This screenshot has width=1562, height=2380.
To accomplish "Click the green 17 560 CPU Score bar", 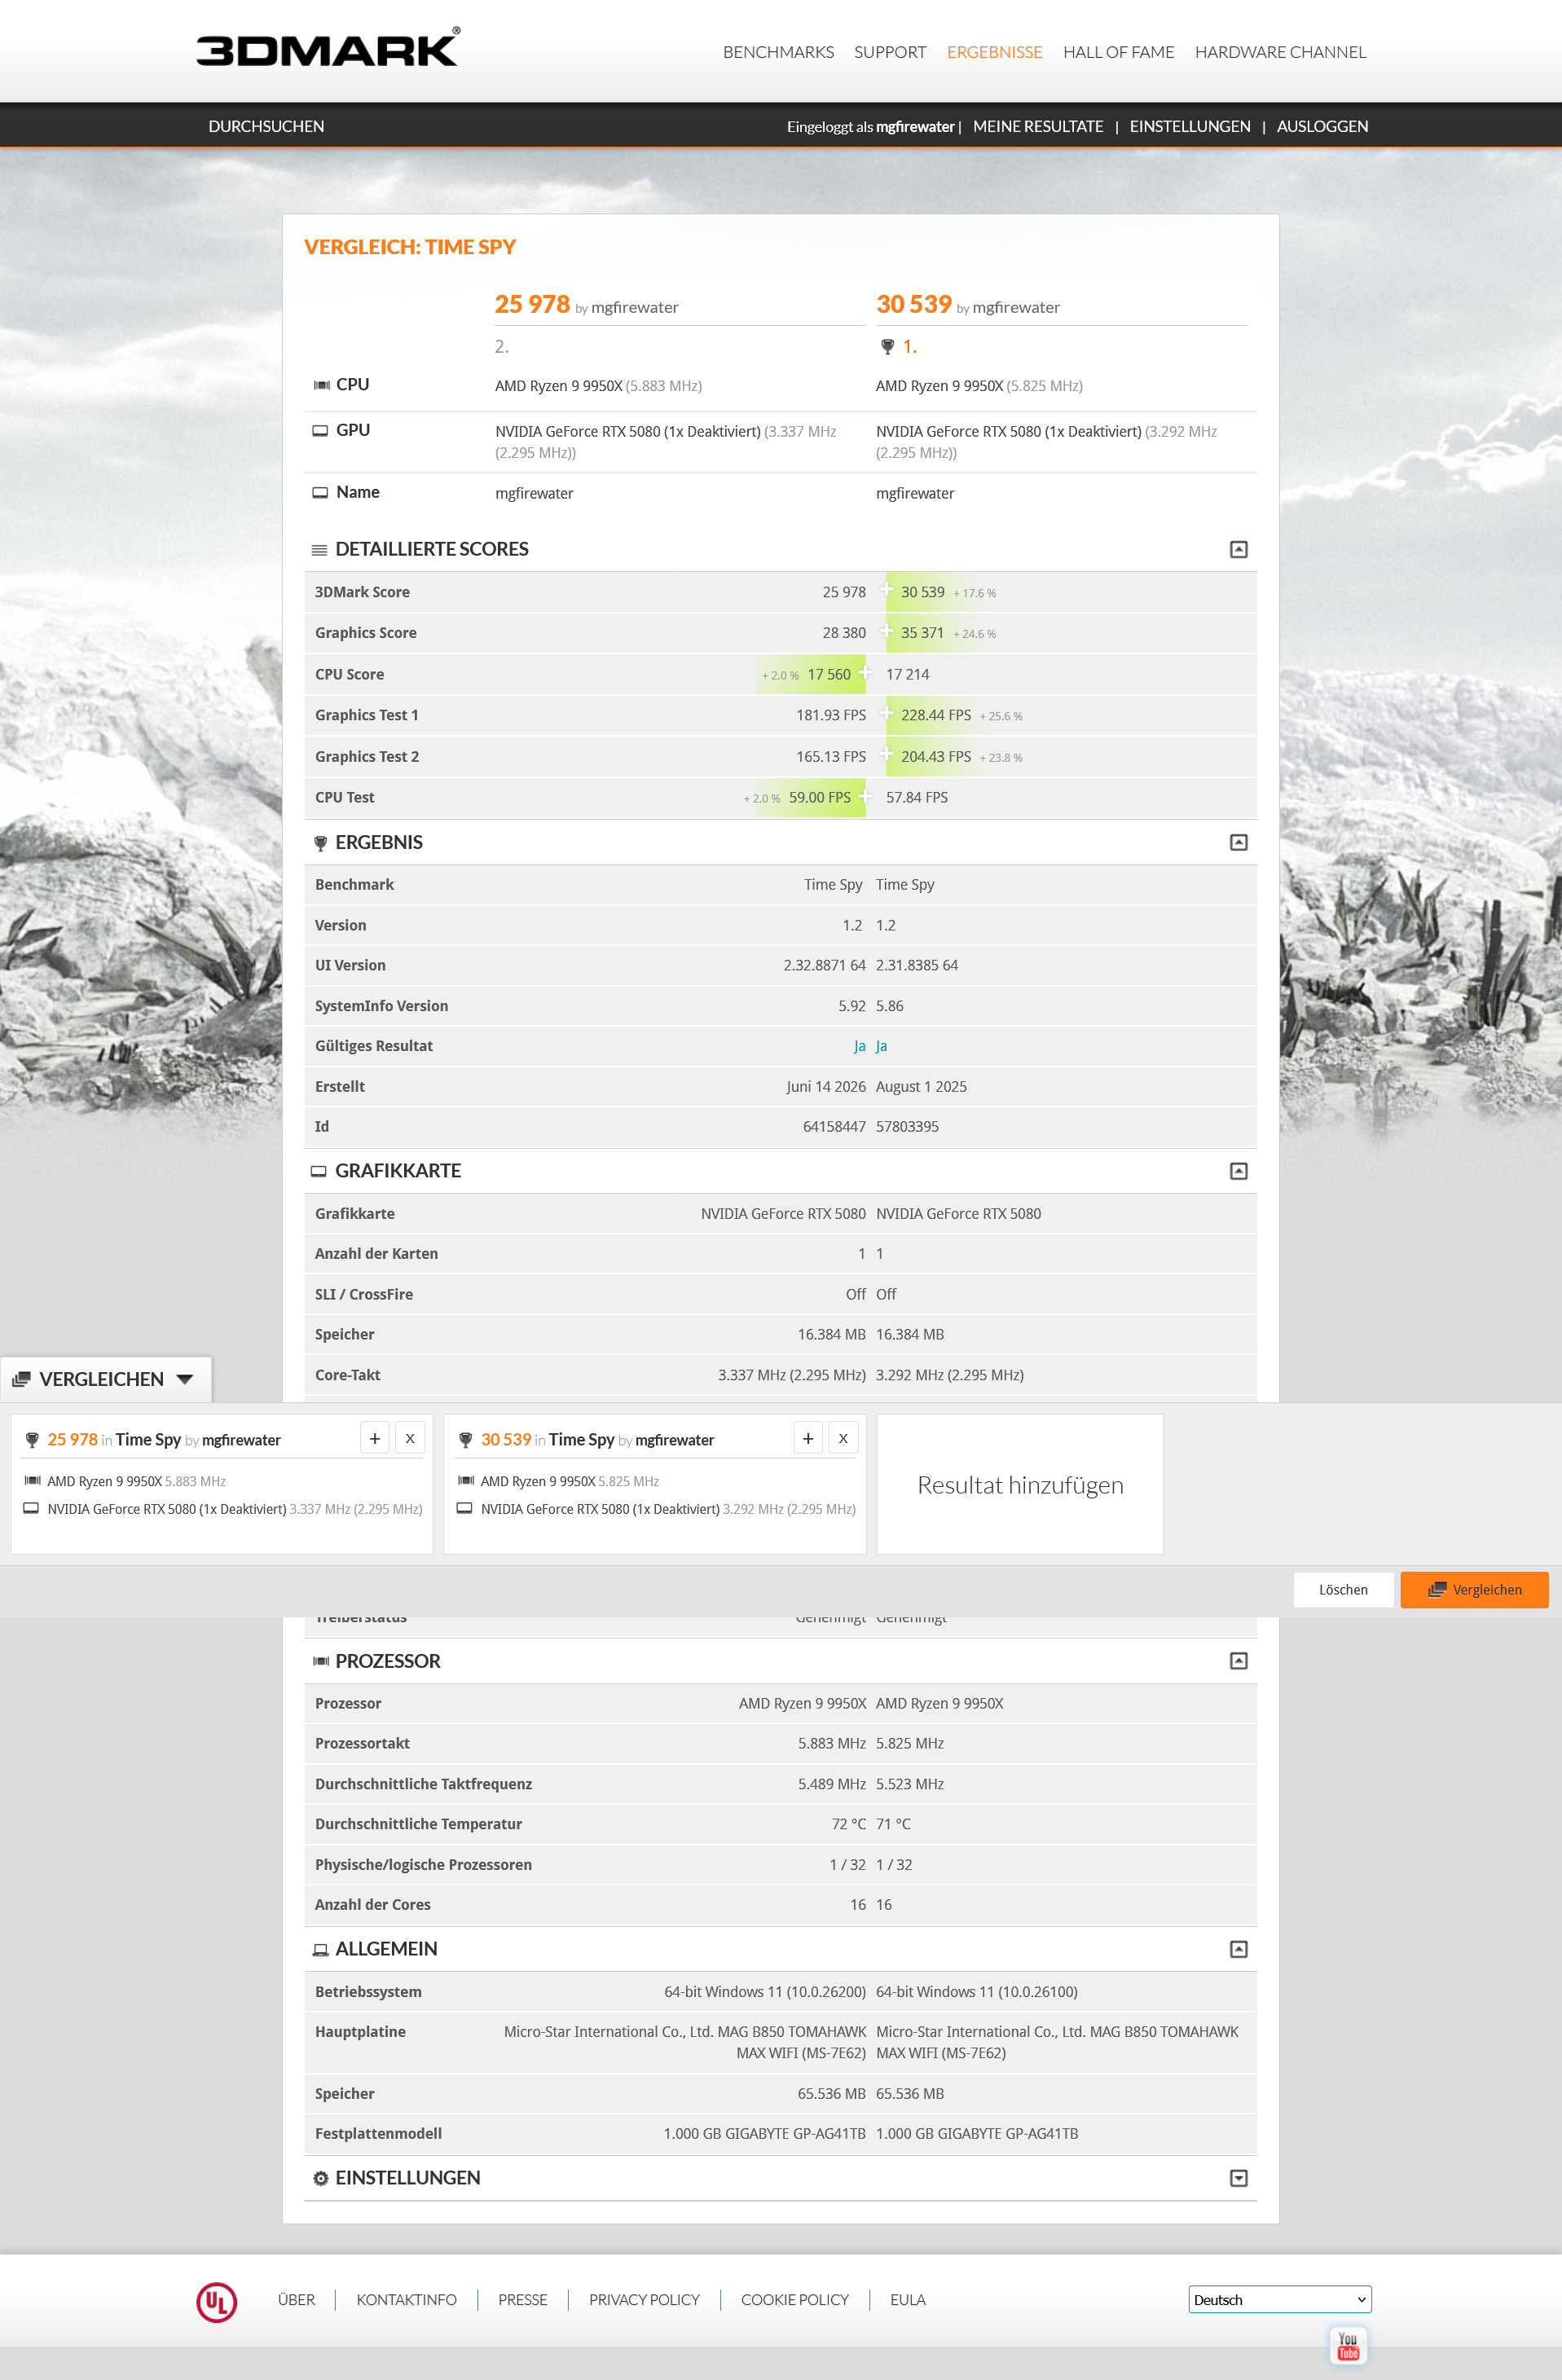I will pos(810,675).
